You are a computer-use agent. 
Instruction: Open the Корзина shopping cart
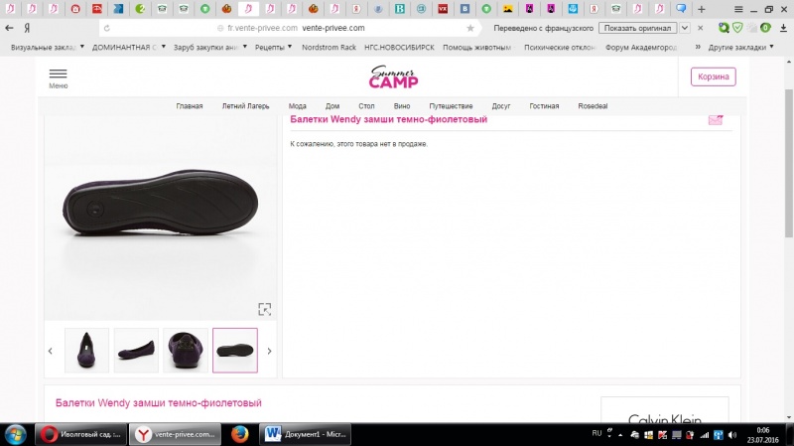click(713, 76)
